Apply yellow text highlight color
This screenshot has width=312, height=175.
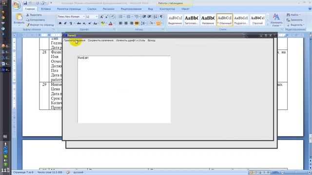click(x=103, y=23)
